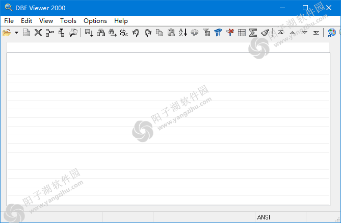Click the binoculars Find icon

point(101,33)
